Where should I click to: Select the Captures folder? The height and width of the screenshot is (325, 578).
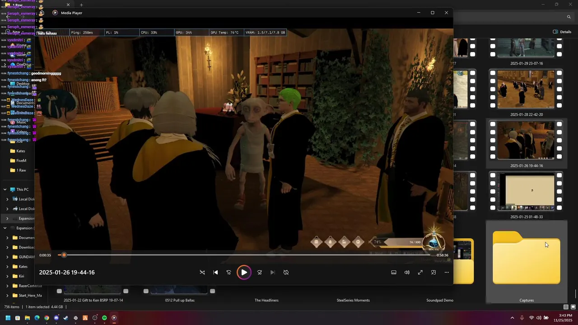click(527, 262)
